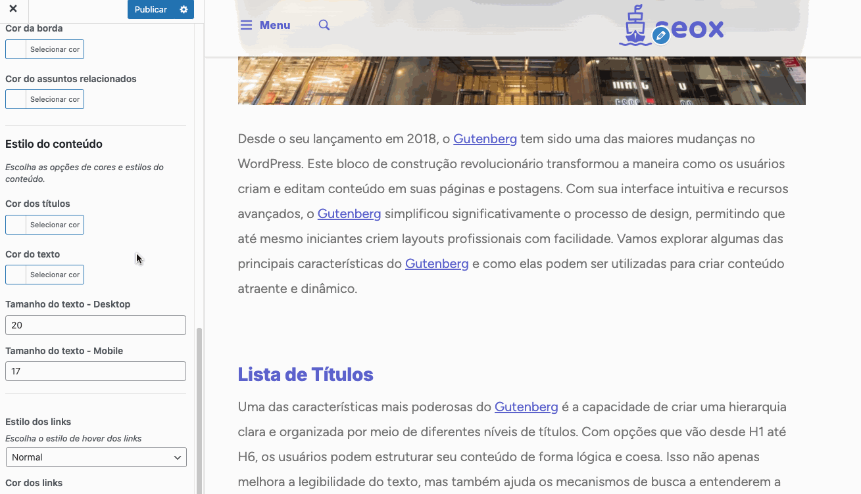
Task: Click 'Selecionar cor' under Cor do texto
Action: click(55, 275)
